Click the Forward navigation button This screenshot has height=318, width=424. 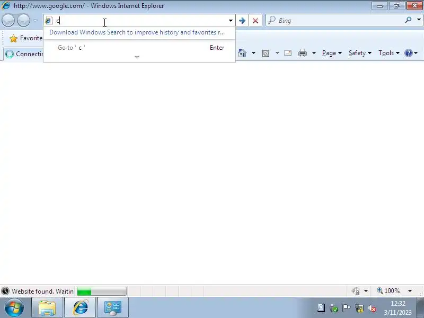click(x=23, y=21)
